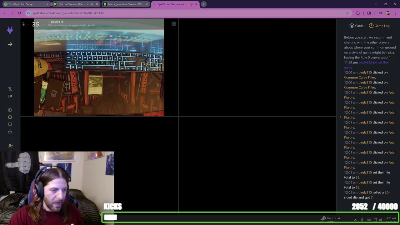The image size is (400, 225).
Task: Click the topmost Fatal Fissure card link
Action: 370,95
